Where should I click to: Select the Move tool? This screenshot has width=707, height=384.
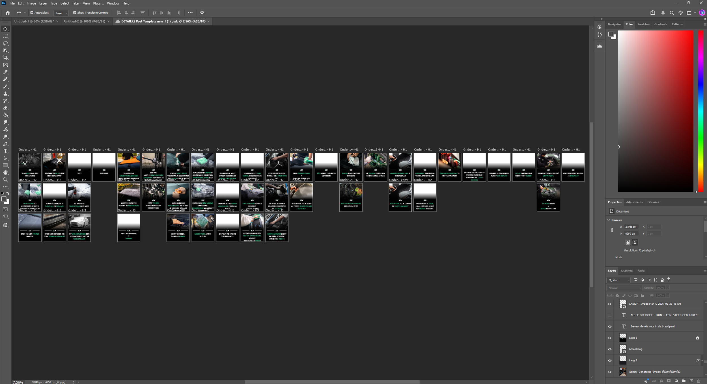5,29
